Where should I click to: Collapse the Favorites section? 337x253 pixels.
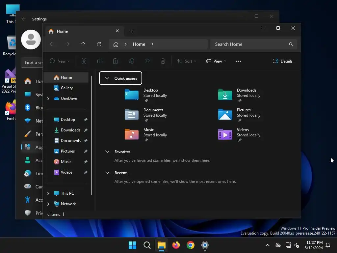point(107,152)
